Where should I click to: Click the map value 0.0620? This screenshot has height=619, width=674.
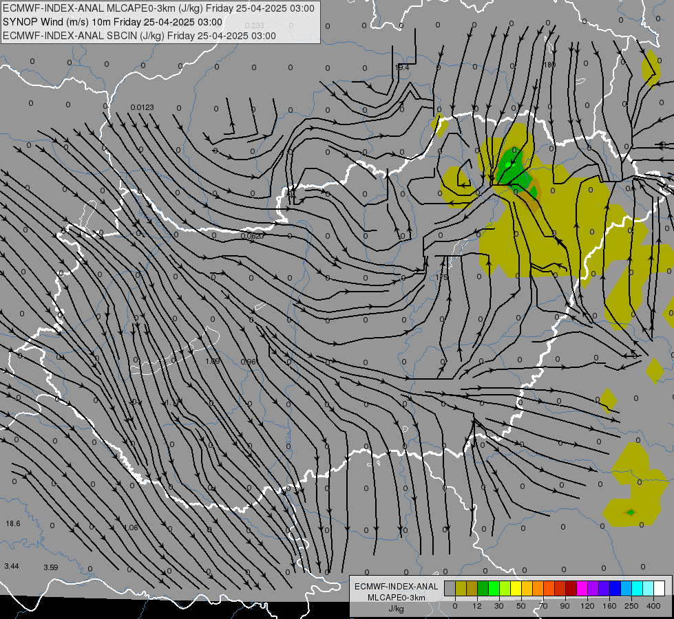[x=253, y=237]
